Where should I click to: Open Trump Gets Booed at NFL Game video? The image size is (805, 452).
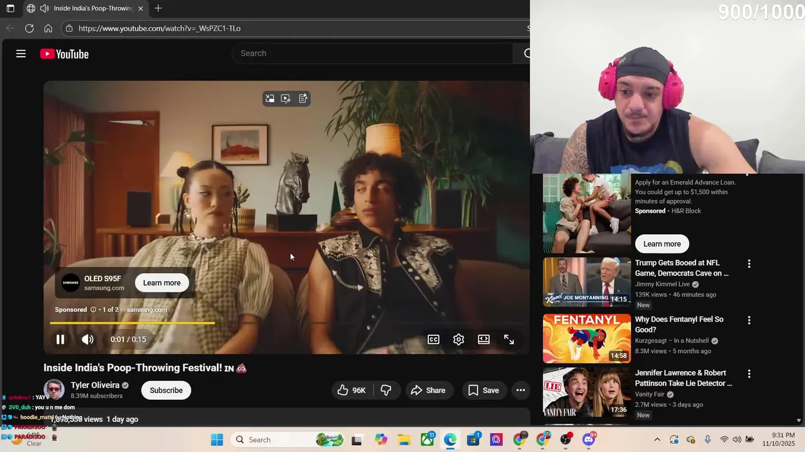tap(682, 268)
